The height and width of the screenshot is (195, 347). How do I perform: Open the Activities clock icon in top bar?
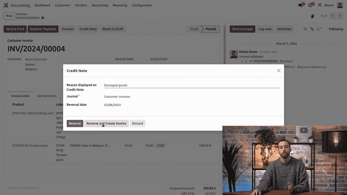(x=311, y=5)
